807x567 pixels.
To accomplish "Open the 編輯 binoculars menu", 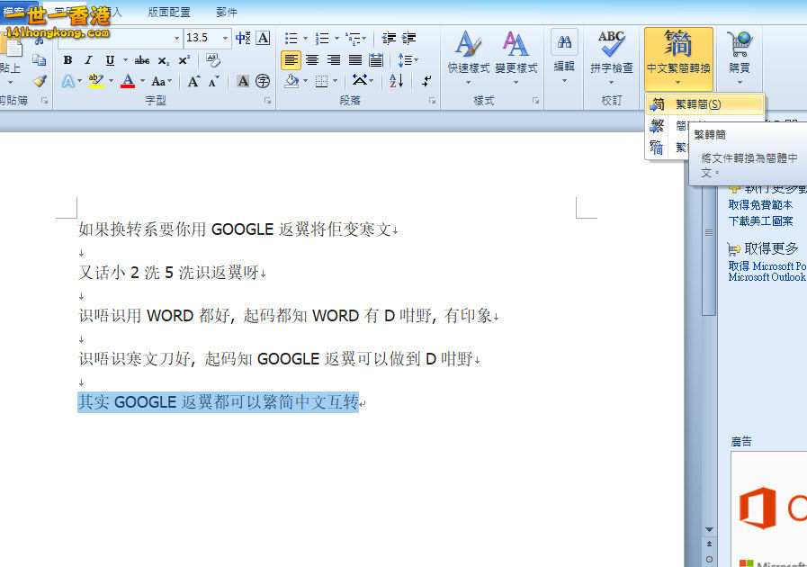I will click(x=564, y=58).
